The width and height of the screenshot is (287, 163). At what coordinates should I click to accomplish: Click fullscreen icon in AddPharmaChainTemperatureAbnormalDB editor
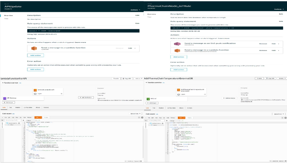point(283,118)
